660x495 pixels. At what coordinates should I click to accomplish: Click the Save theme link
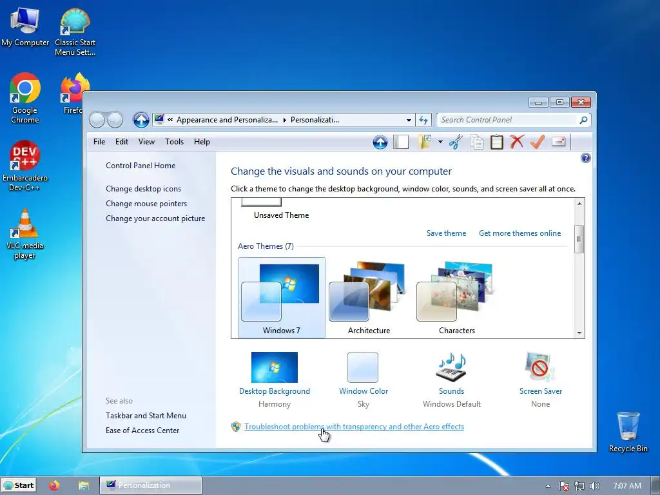pyautogui.click(x=446, y=233)
